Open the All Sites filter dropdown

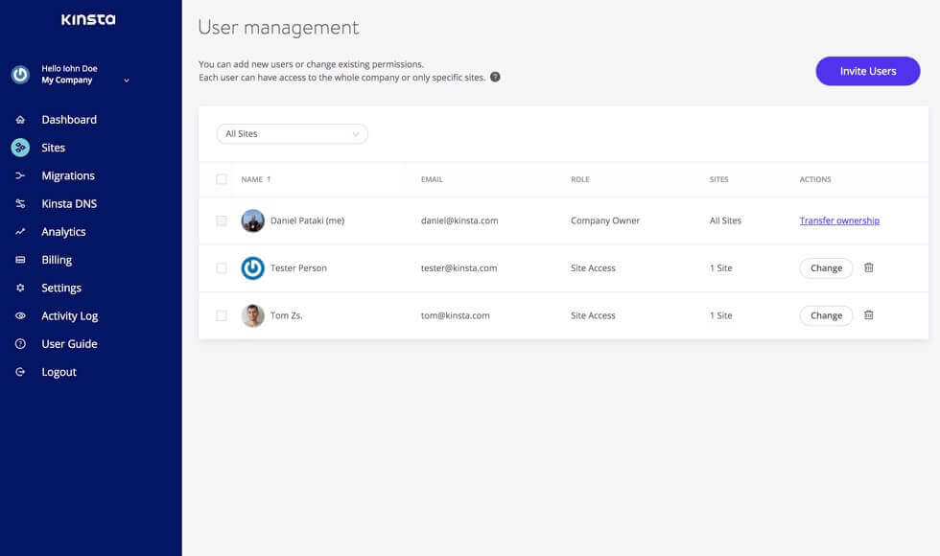click(x=292, y=133)
